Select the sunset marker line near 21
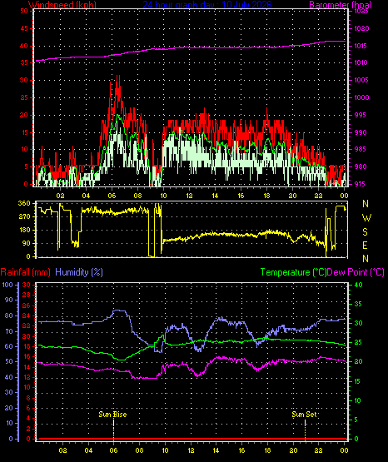The width and height of the screenshot is (388, 462). pyautogui.click(x=306, y=430)
